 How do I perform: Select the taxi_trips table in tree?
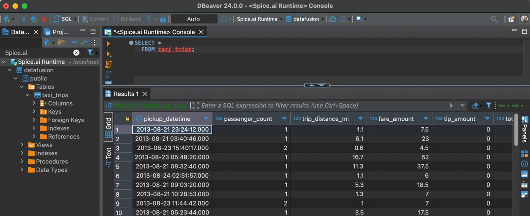click(x=51, y=95)
